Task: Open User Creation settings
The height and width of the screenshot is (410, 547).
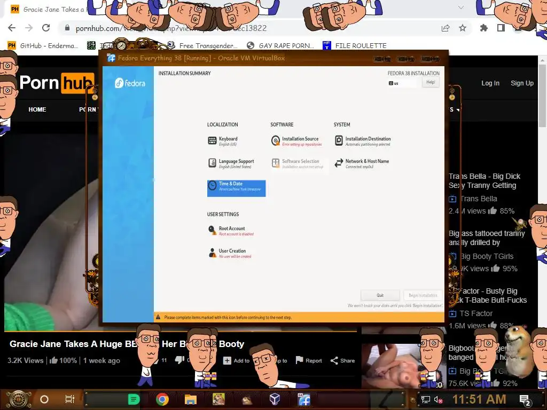Action: point(230,253)
